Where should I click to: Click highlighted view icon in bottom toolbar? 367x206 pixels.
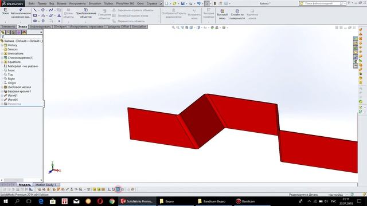tap(118, 189)
